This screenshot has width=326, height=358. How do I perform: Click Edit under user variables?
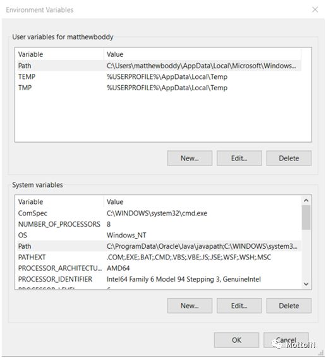[239, 158]
